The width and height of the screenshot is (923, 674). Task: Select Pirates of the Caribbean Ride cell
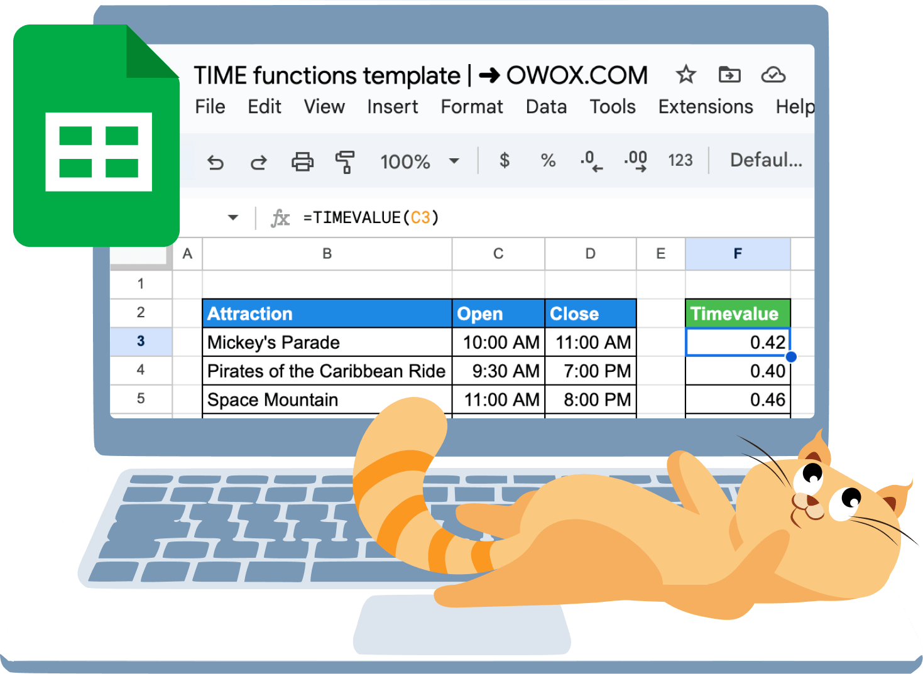(327, 371)
